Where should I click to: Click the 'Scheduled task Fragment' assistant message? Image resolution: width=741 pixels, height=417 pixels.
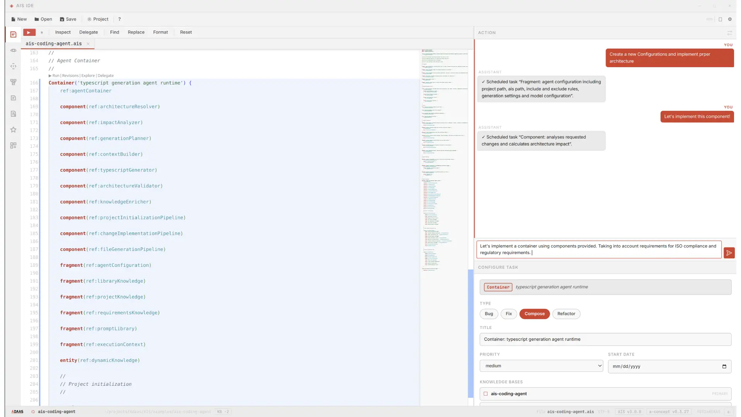click(541, 89)
